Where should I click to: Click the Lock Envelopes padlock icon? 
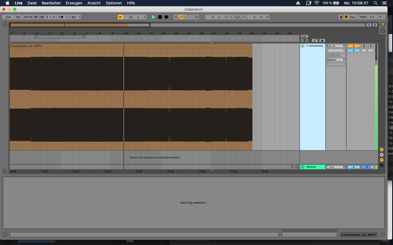pyautogui.click(x=322, y=40)
